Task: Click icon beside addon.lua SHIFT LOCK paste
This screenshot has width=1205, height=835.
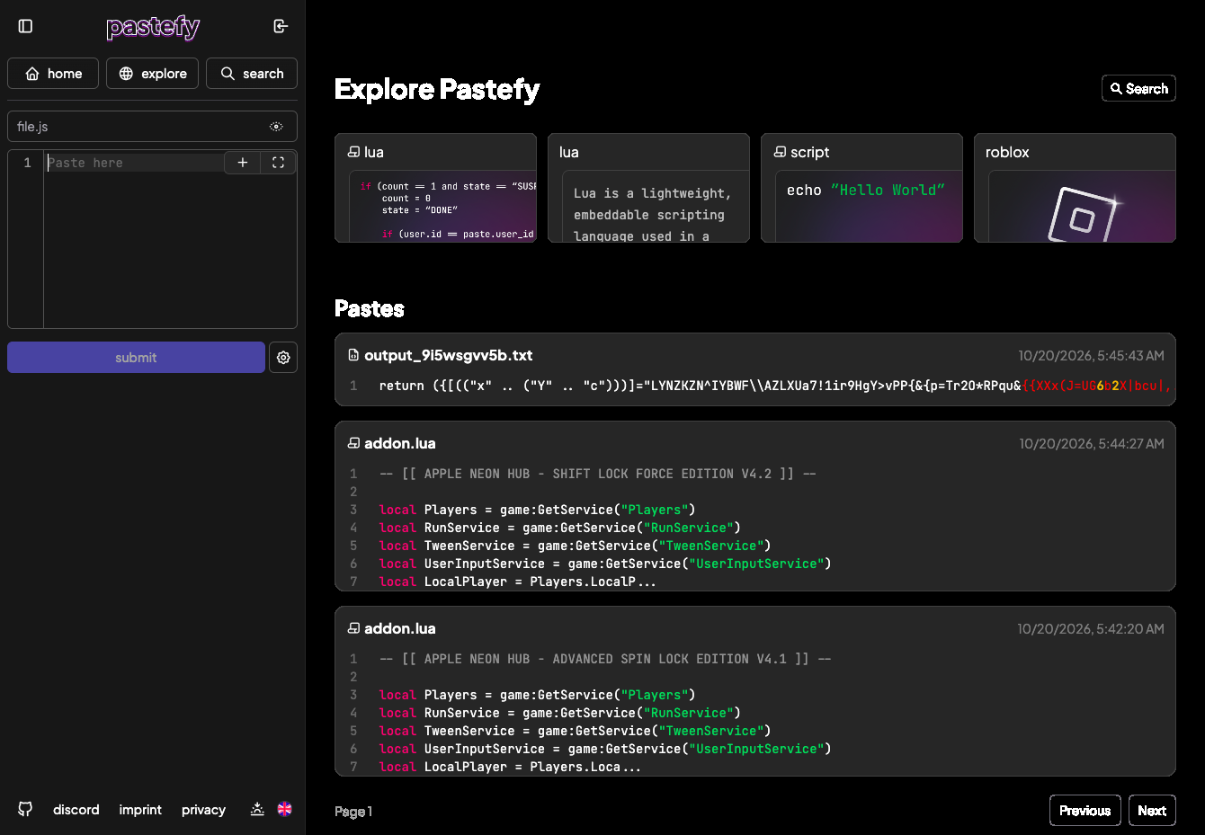Action: pyautogui.click(x=353, y=443)
